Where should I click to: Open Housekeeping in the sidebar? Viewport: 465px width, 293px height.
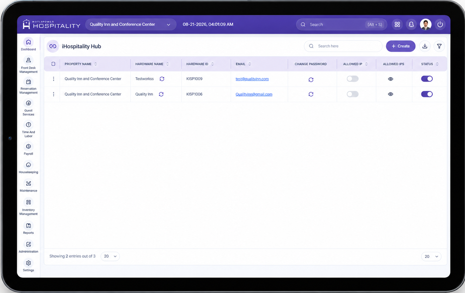click(x=28, y=167)
